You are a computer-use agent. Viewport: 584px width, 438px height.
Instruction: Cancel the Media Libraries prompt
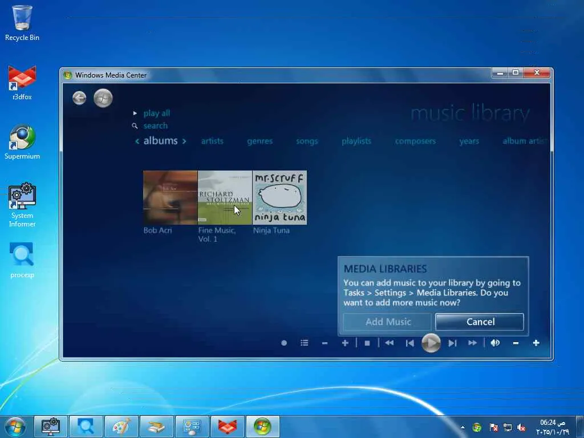point(480,322)
